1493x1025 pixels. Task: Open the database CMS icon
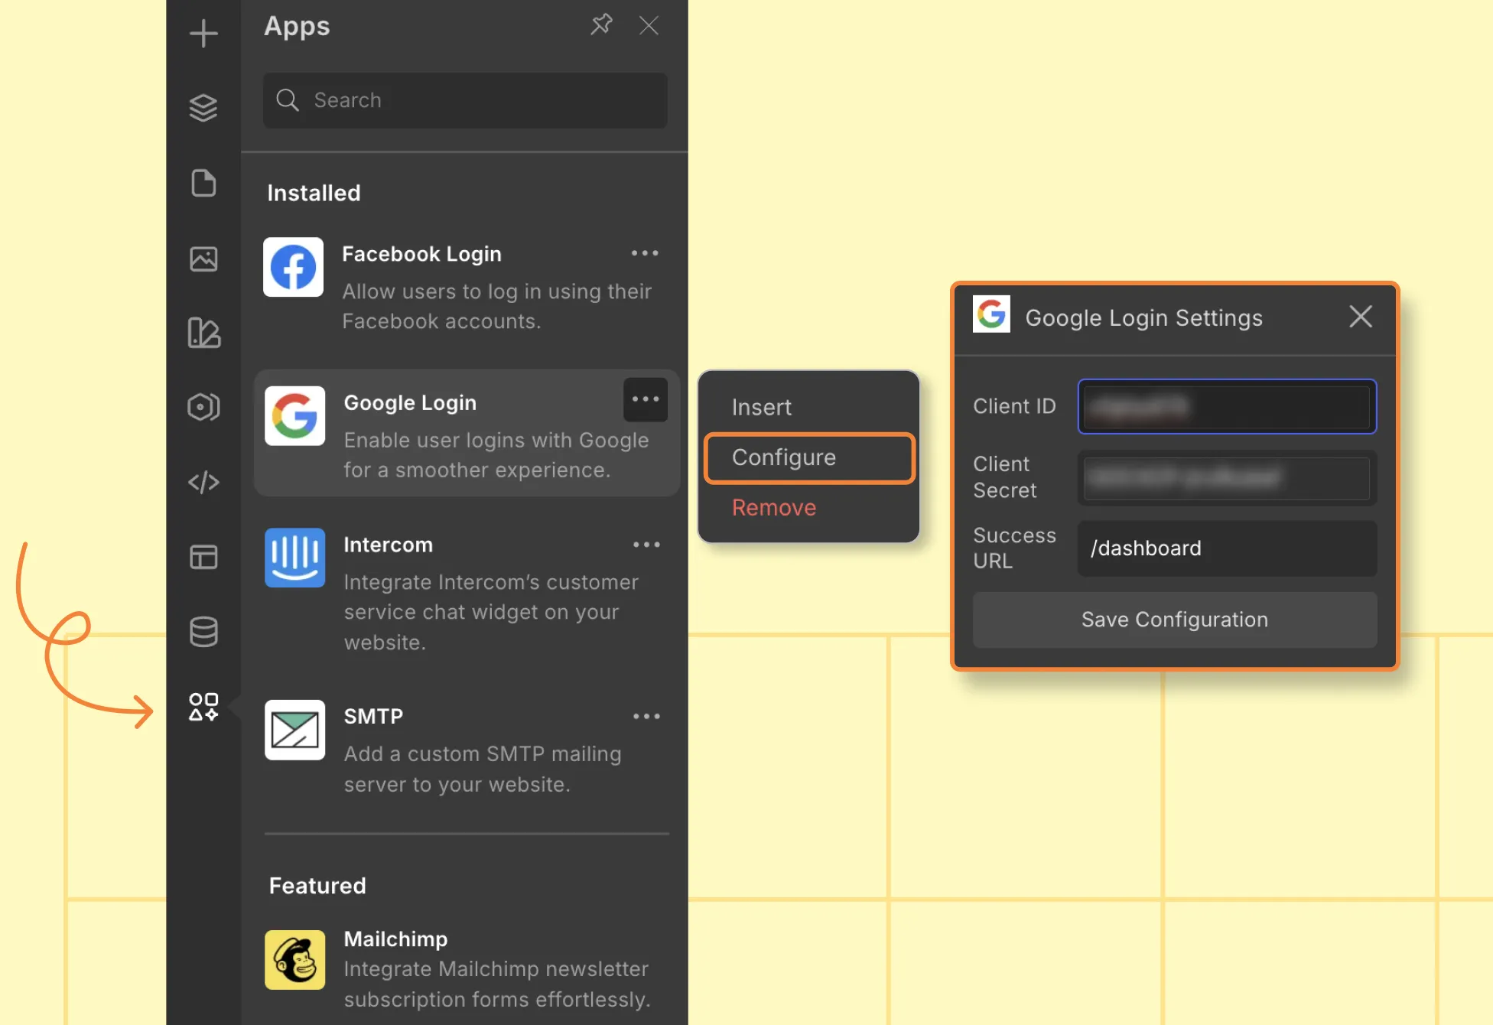[x=203, y=631]
